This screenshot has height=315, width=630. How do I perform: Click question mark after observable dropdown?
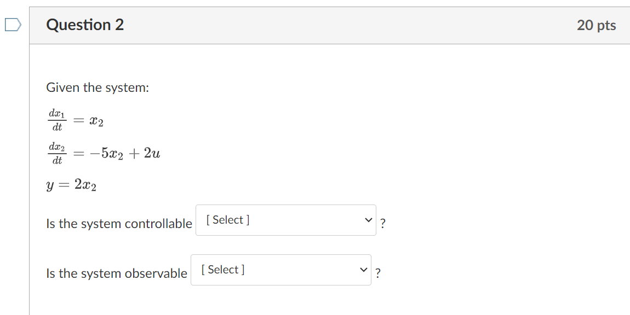[377, 273]
